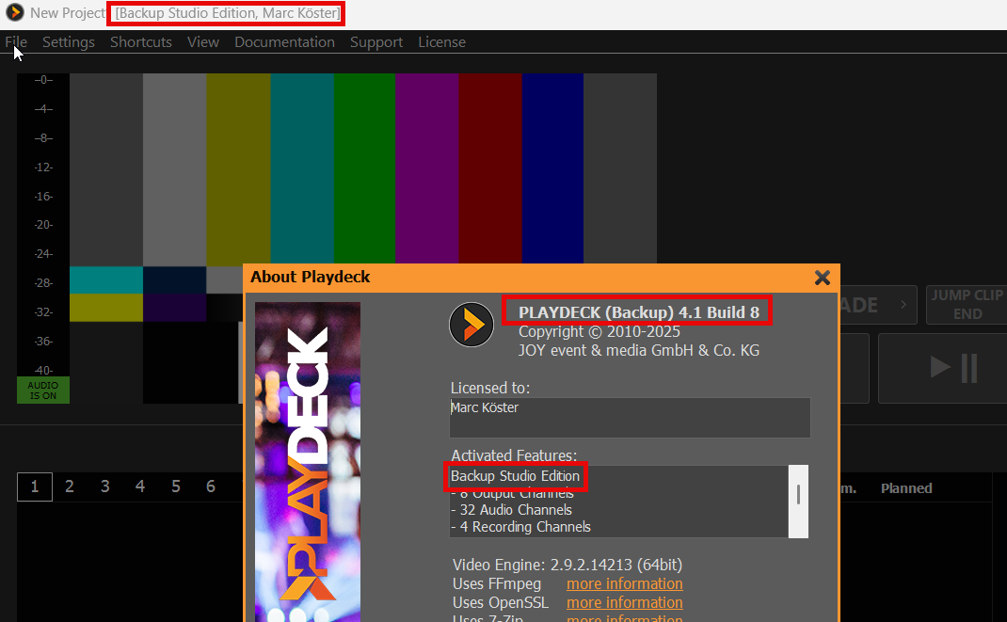Image resolution: width=1007 pixels, height=622 pixels.
Task: Click "Uses OpenSSL" label text
Action: tap(501, 603)
